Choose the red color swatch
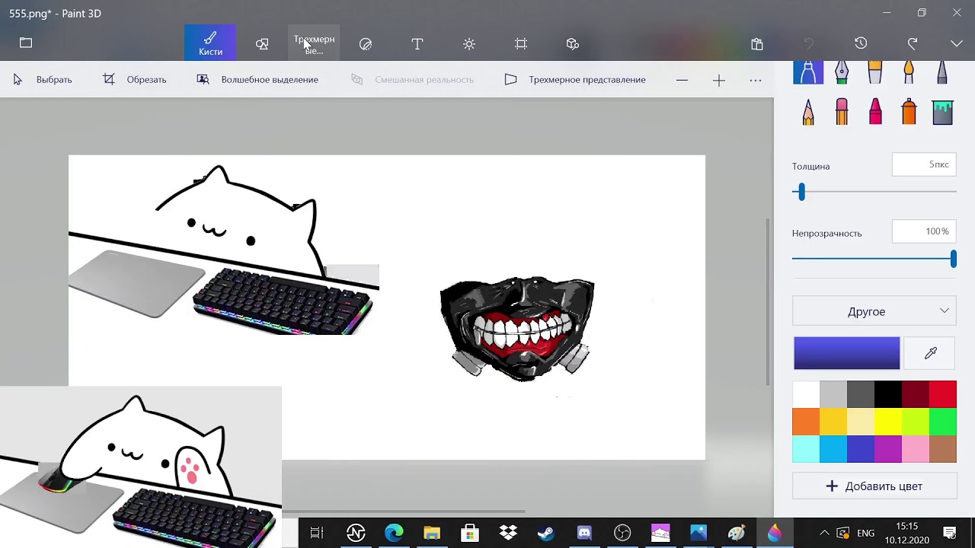 pyautogui.click(x=943, y=394)
